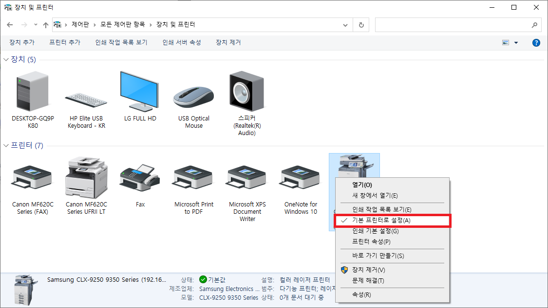Click the search magnifier icon

click(534, 25)
